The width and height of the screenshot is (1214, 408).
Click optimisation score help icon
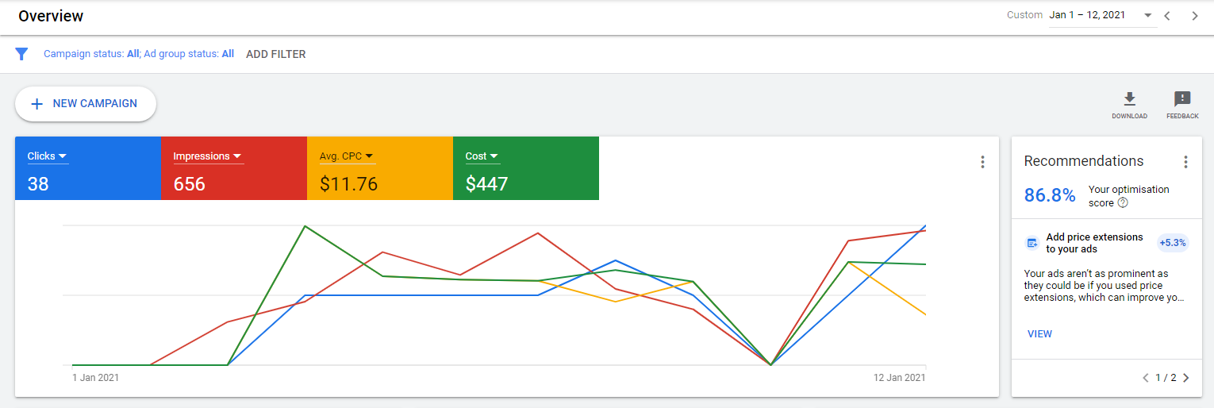point(1123,203)
